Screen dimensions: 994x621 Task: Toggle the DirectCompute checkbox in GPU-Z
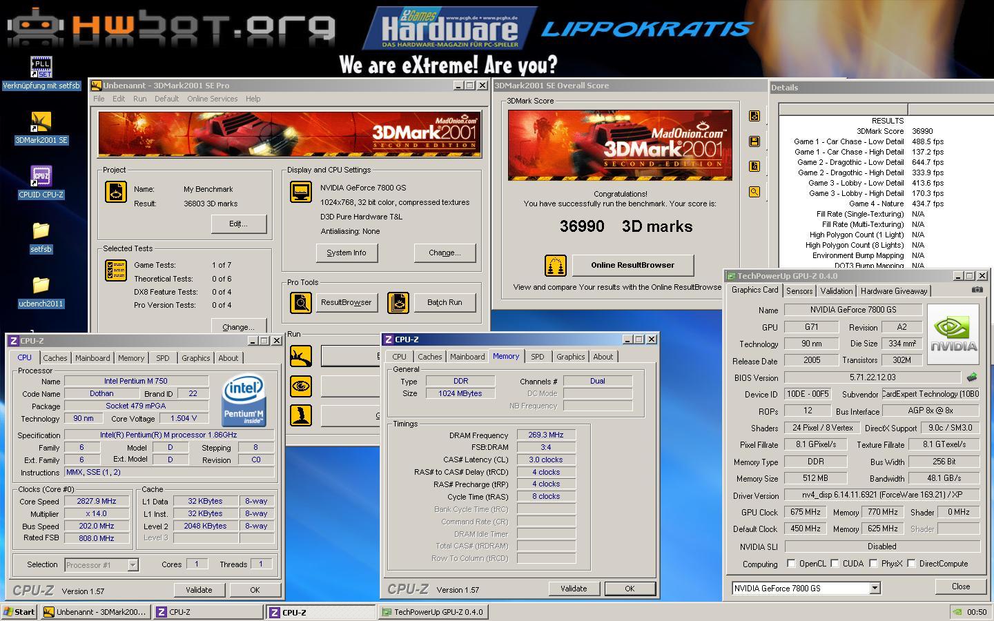[x=911, y=564]
